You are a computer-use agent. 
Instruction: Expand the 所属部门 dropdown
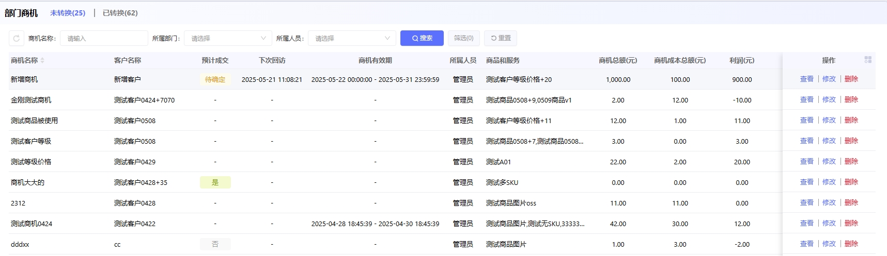228,38
